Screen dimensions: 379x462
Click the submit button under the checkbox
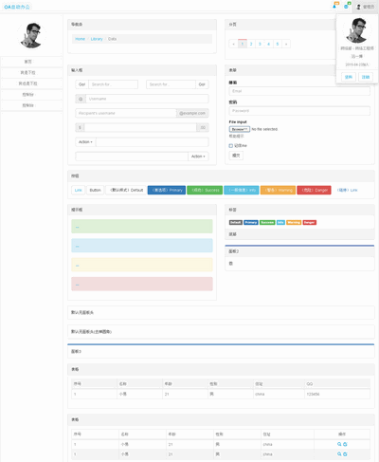point(236,156)
